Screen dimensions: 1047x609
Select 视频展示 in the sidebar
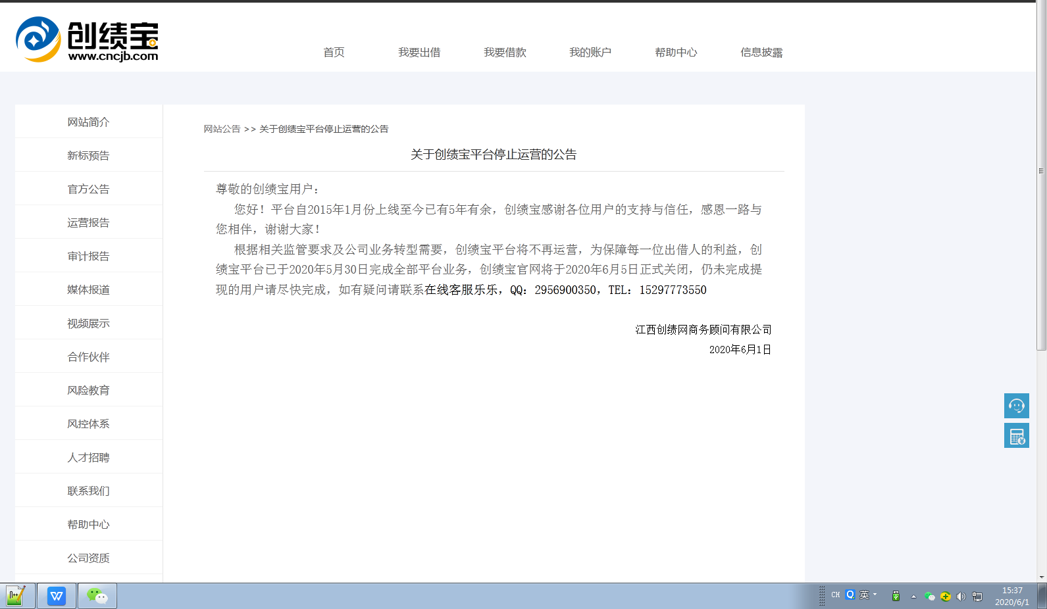(x=89, y=323)
